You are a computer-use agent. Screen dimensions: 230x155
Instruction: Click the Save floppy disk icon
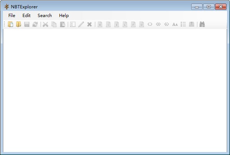point(27,24)
